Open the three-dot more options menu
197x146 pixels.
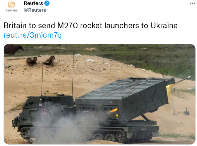192,3
